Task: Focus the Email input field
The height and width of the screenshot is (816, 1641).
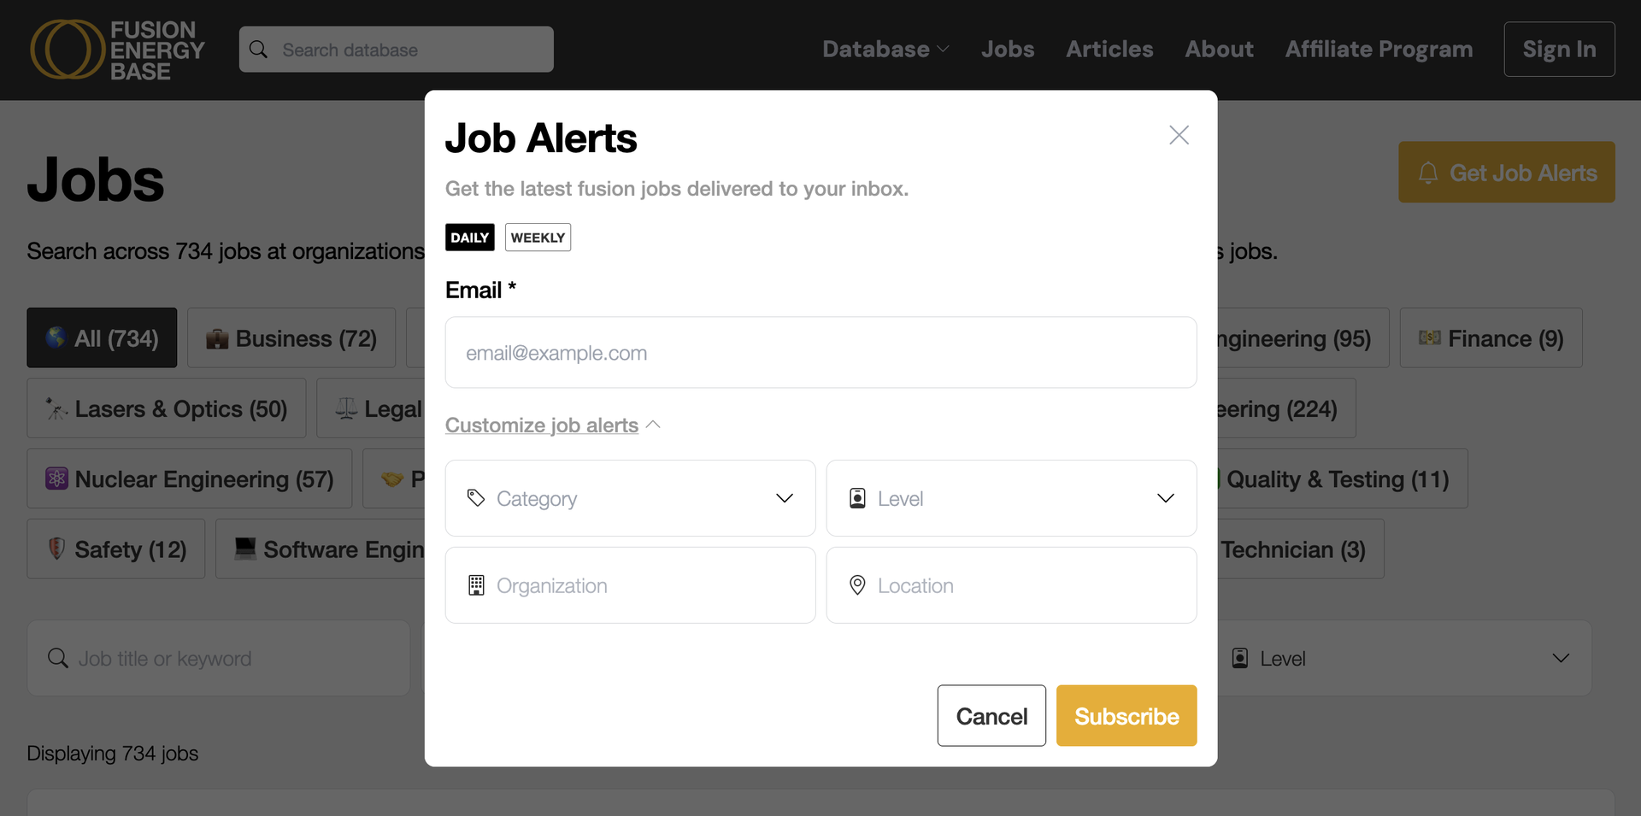Action: tap(820, 353)
